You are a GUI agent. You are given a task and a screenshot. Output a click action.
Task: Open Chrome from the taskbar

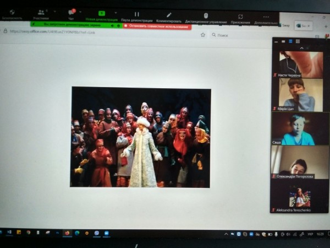[x=28, y=233]
